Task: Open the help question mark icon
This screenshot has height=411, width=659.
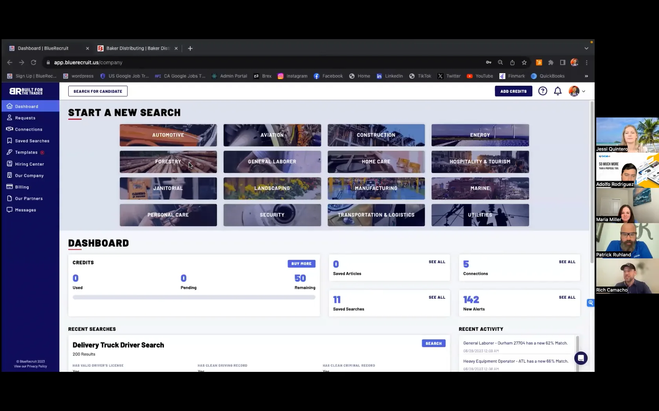Action: [542, 91]
